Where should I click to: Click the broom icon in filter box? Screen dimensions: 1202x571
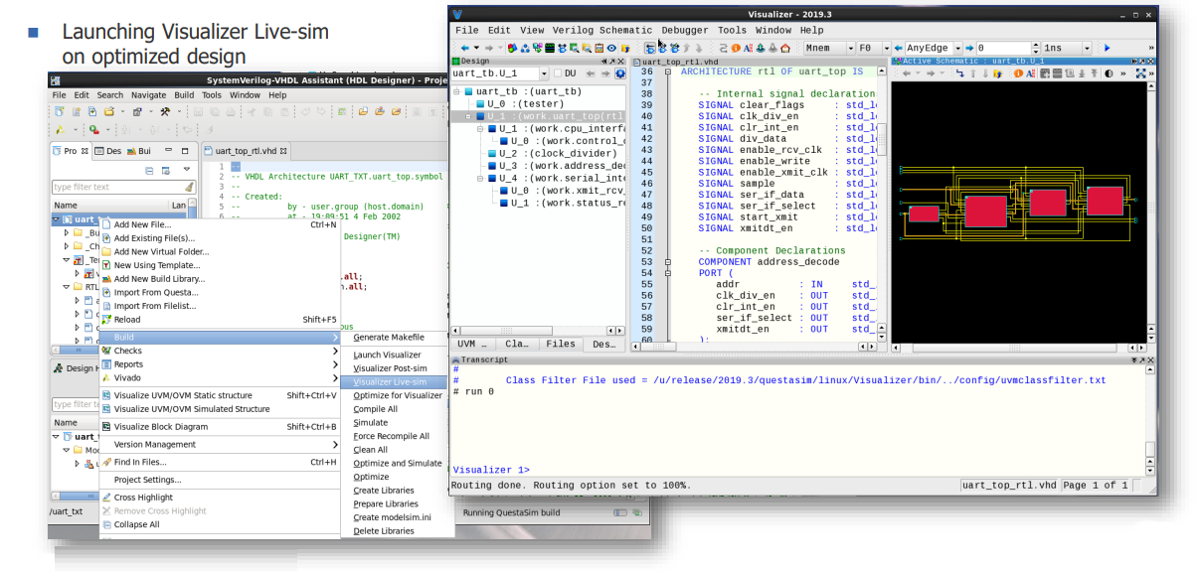click(x=189, y=187)
